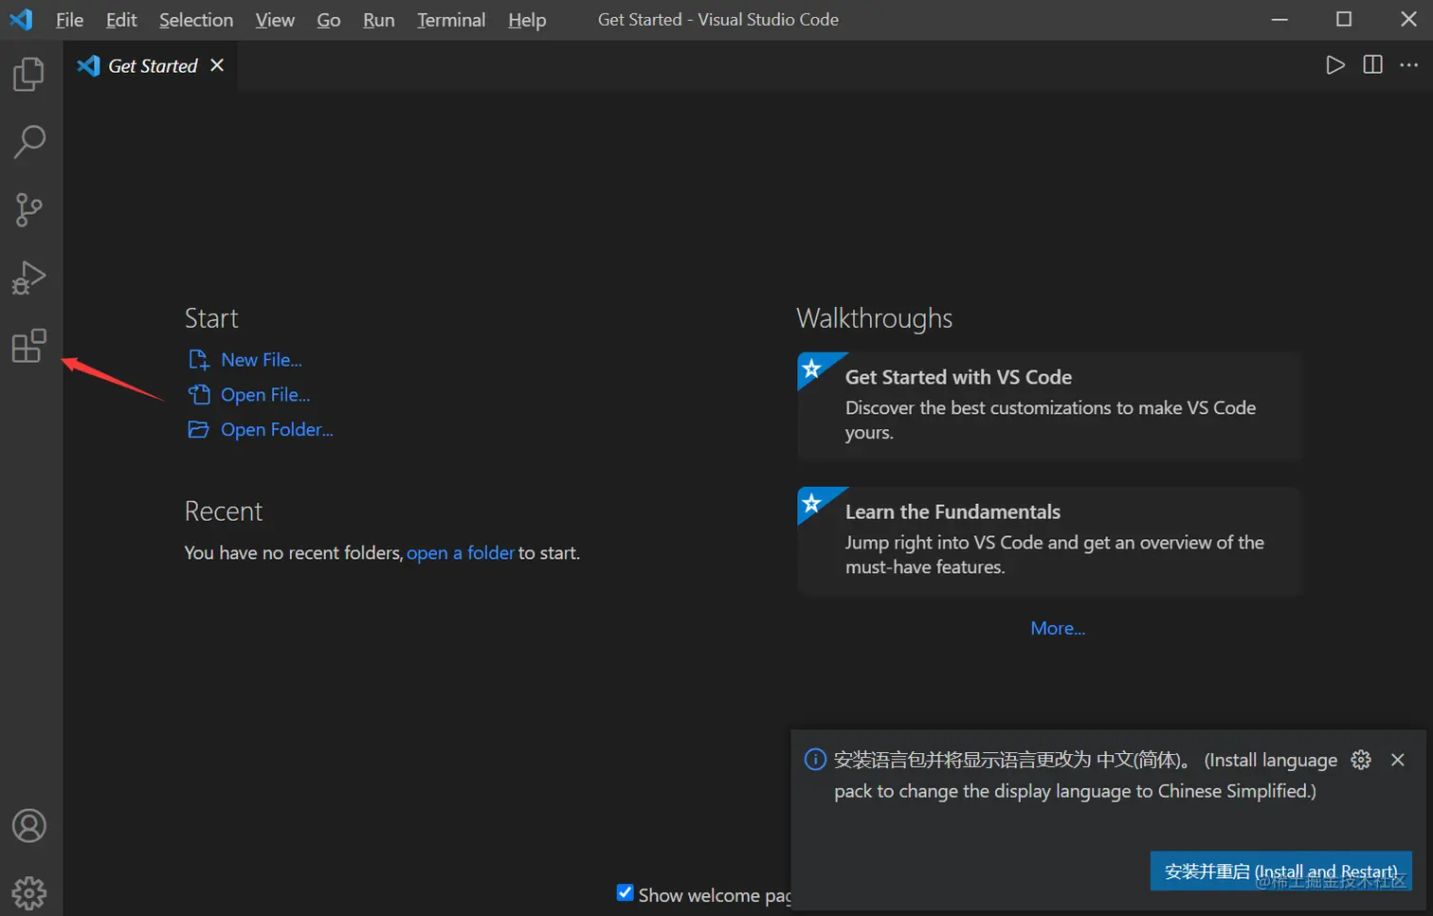
Task: Open the Help menu
Action: click(x=527, y=20)
